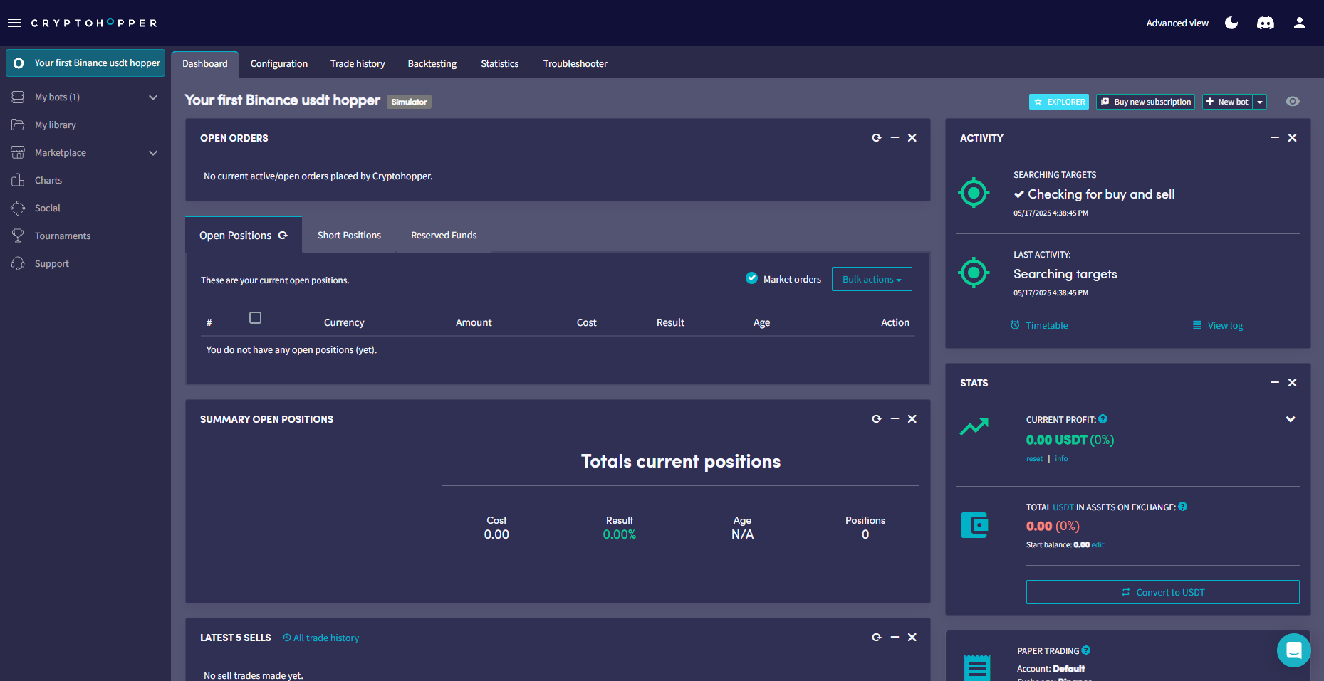Click Marketplace store icon
This screenshot has height=681, width=1324.
click(x=18, y=152)
